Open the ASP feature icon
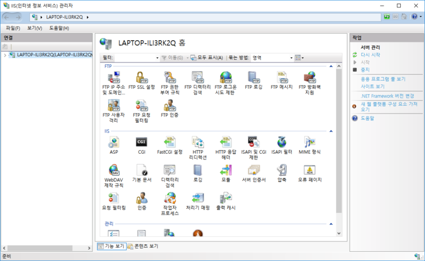 114,145
